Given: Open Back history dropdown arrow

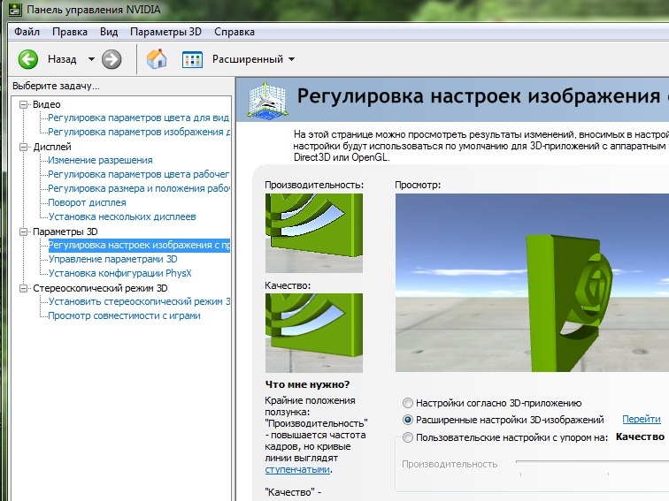Looking at the screenshot, I should pyautogui.click(x=91, y=59).
